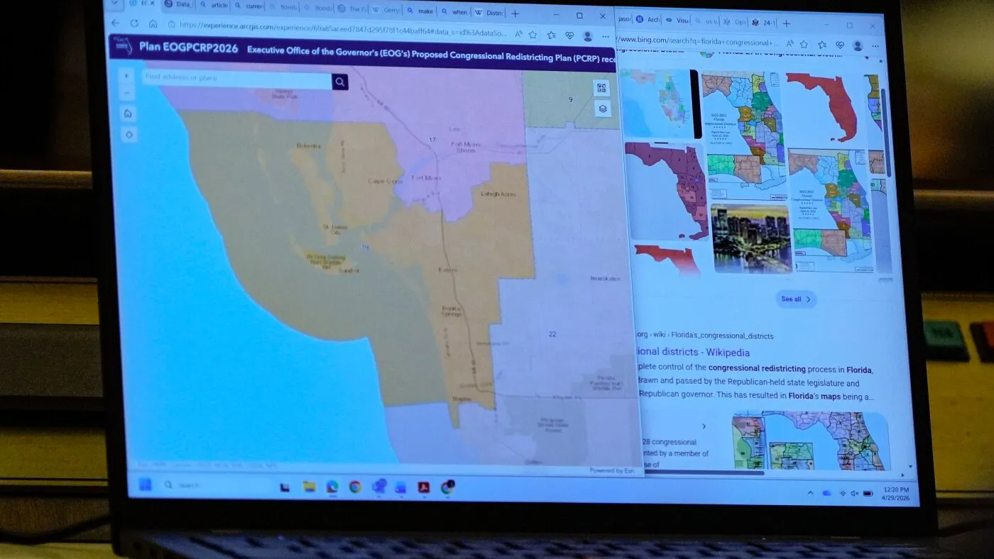Open tab actions dropdown in ArcGIS browser window
The width and height of the screenshot is (994, 559).
(x=116, y=2)
